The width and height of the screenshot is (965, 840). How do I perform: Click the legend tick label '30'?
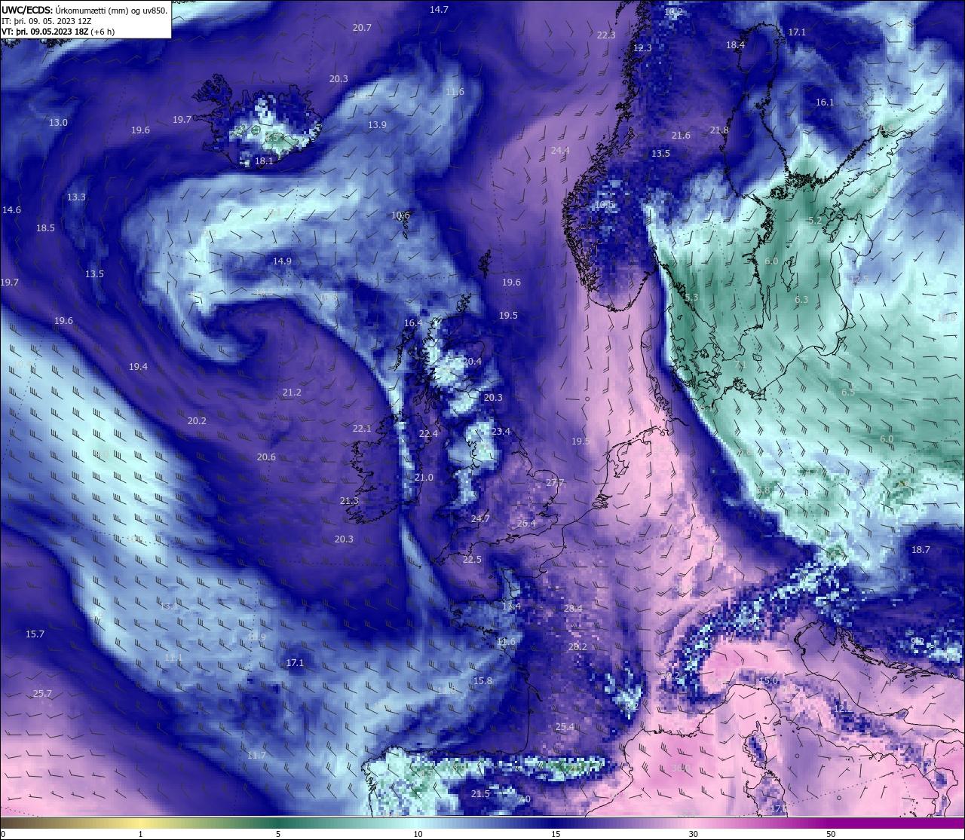[x=693, y=834]
